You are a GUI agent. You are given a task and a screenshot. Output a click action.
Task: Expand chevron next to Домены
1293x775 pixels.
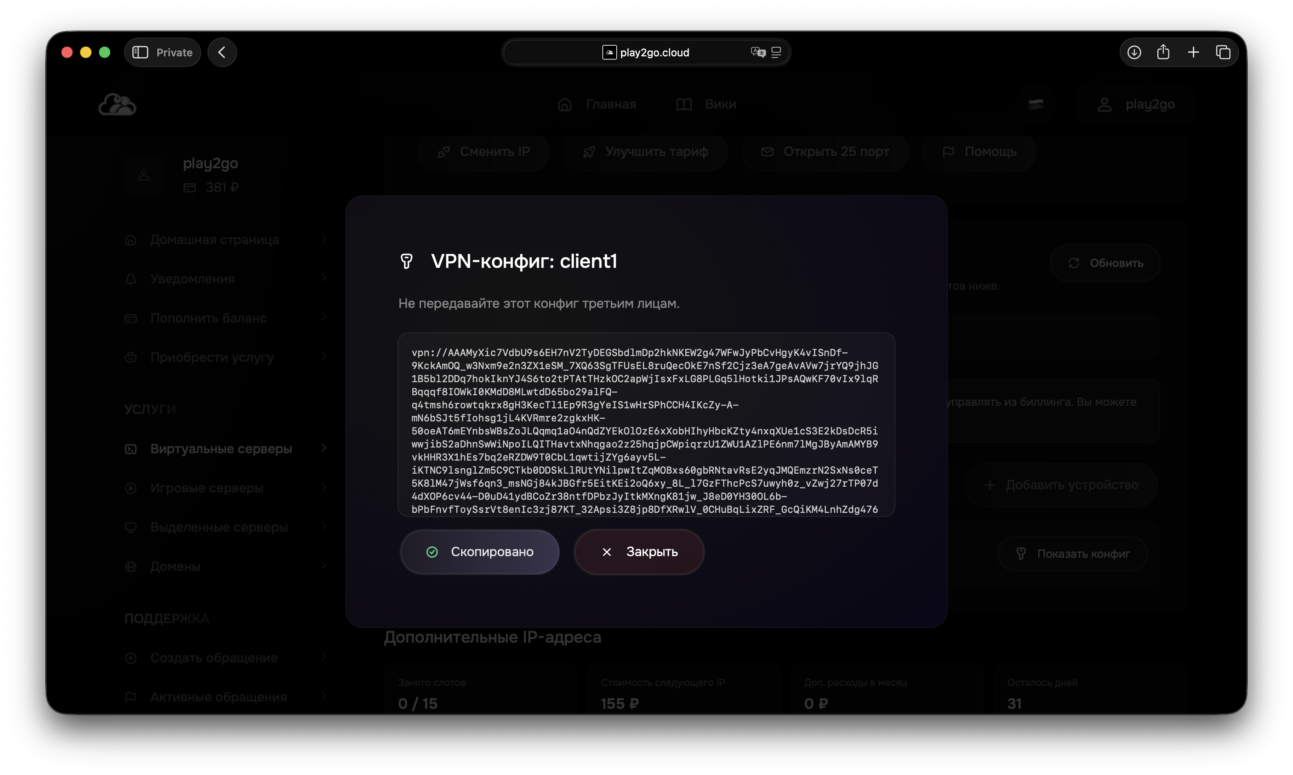pos(324,565)
